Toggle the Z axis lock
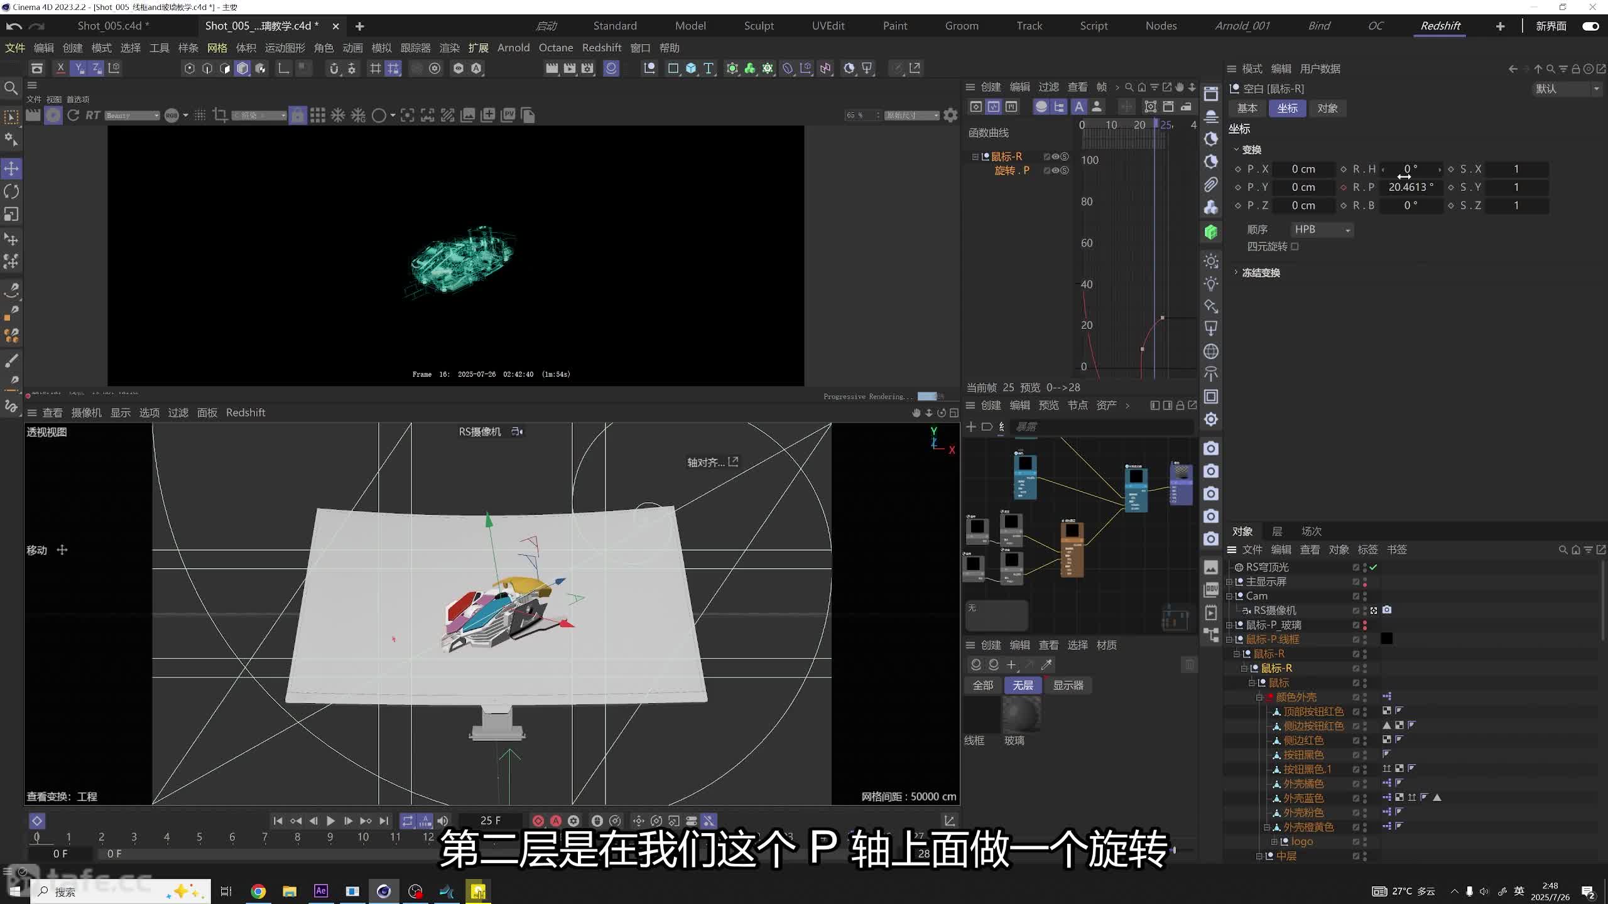 tap(96, 68)
